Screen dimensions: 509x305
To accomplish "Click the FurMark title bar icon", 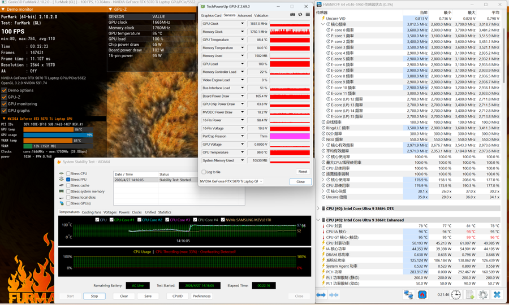I will [x=3, y=2].
